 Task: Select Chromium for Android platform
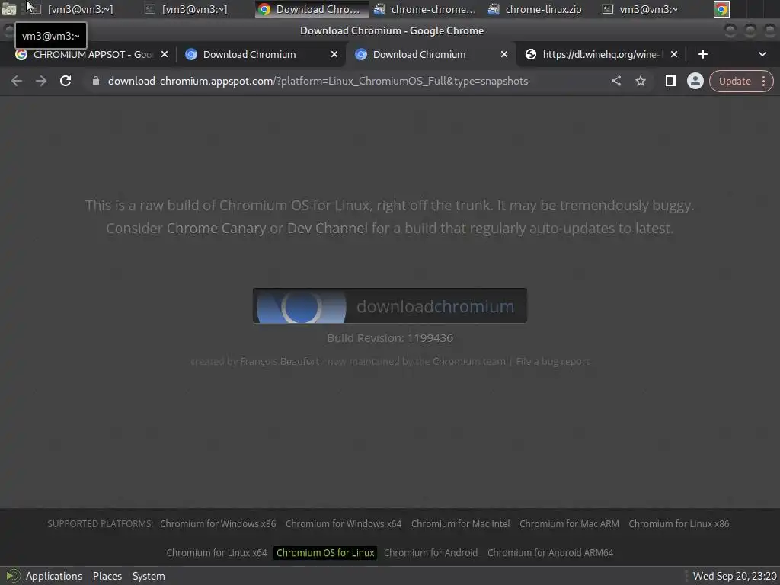click(430, 553)
